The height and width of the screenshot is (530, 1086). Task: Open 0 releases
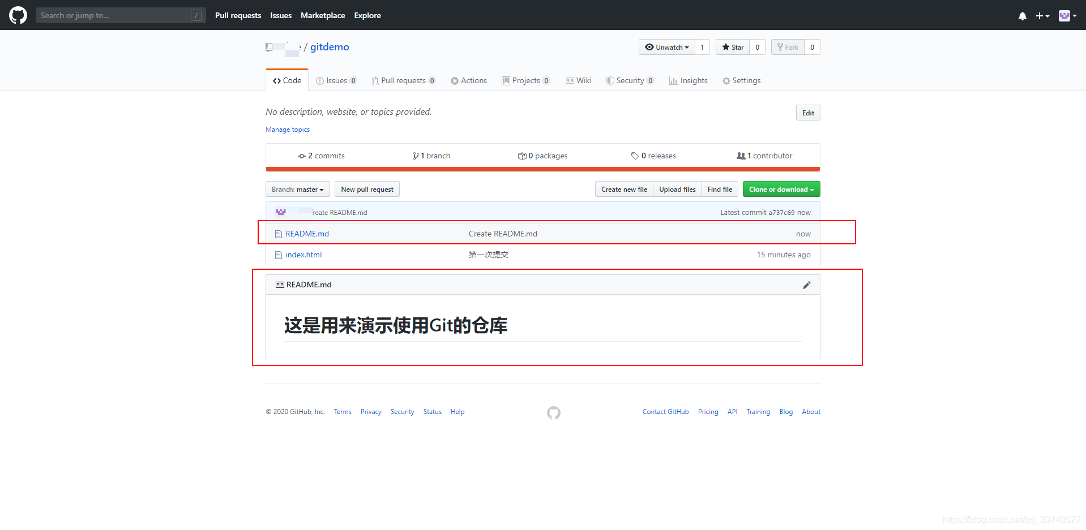[653, 156]
